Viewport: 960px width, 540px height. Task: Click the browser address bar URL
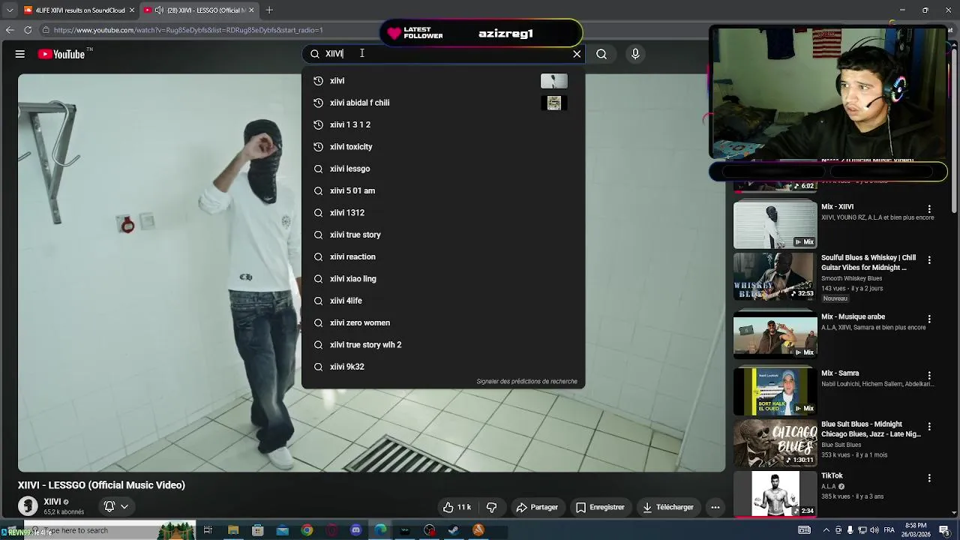tap(188, 30)
